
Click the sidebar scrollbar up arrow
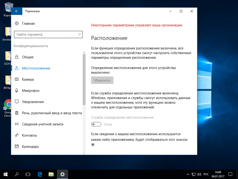84,53
